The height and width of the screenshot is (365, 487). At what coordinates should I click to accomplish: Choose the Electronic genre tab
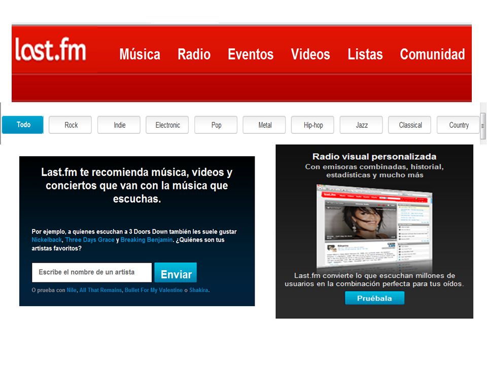pyautogui.click(x=167, y=125)
